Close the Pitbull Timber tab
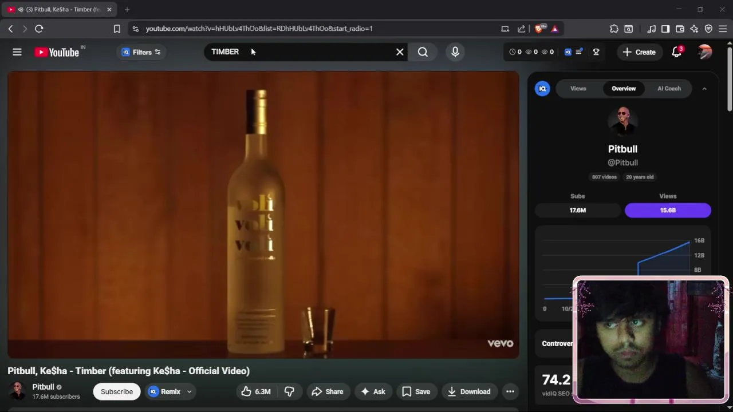The height and width of the screenshot is (412, 733). coord(109,9)
